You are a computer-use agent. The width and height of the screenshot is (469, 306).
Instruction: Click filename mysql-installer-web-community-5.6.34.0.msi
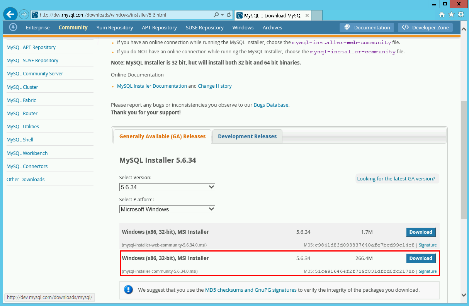164,245
